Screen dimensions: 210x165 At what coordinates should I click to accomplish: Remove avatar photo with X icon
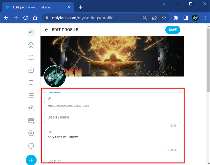(60, 77)
